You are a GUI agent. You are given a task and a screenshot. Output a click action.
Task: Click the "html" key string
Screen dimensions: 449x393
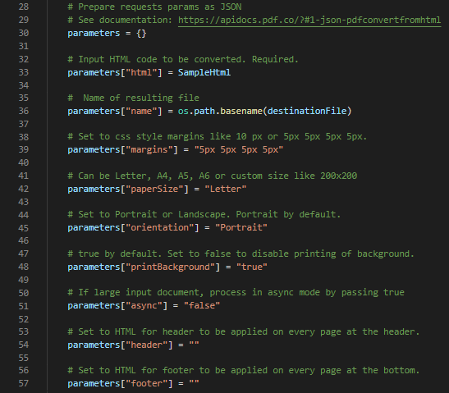point(141,72)
